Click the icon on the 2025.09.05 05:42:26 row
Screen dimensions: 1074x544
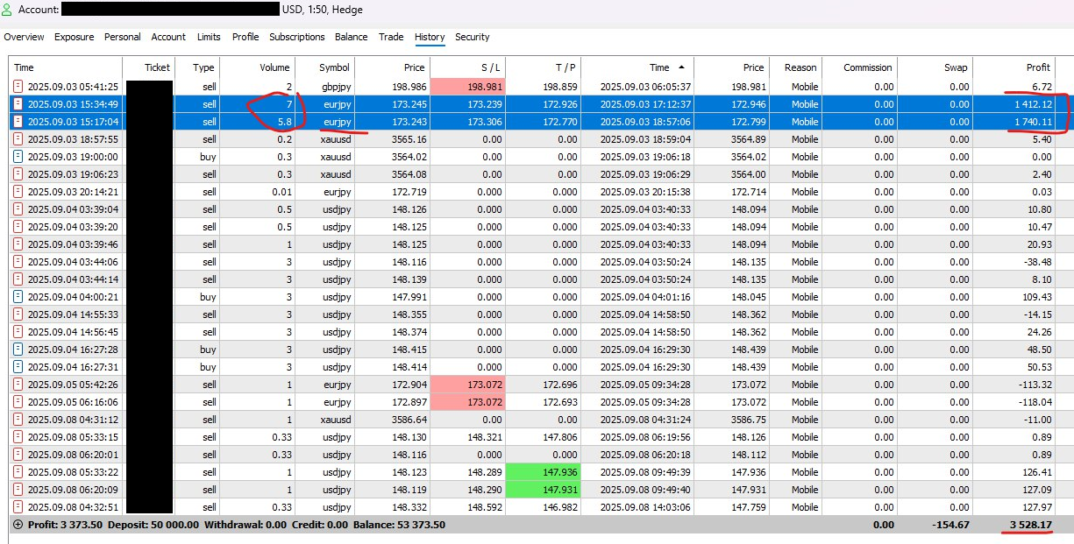(x=18, y=385)
